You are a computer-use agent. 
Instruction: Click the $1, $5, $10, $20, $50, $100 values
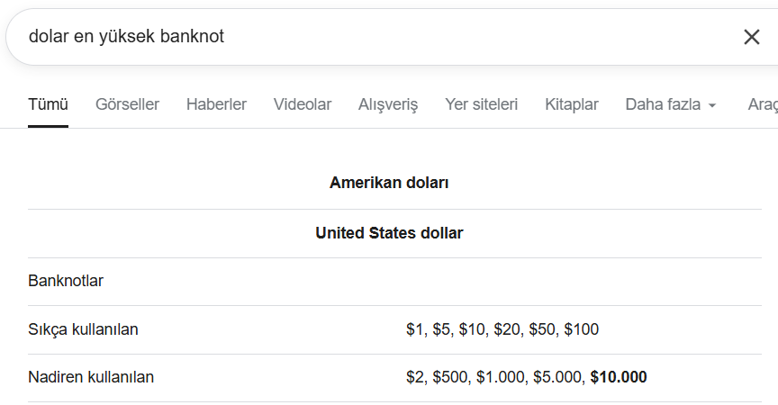(x=502, y=329)
